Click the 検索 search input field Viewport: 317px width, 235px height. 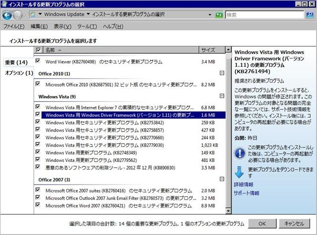(264, 15)
